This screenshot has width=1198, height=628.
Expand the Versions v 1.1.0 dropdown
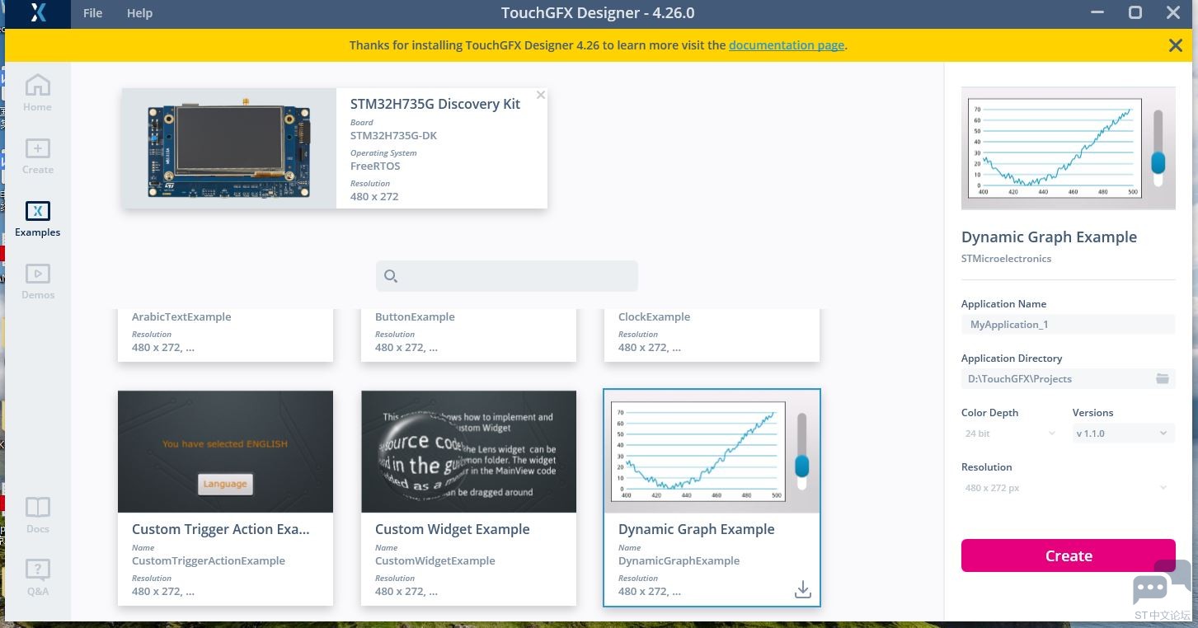pyautogui.click(x=1122, y=434)
